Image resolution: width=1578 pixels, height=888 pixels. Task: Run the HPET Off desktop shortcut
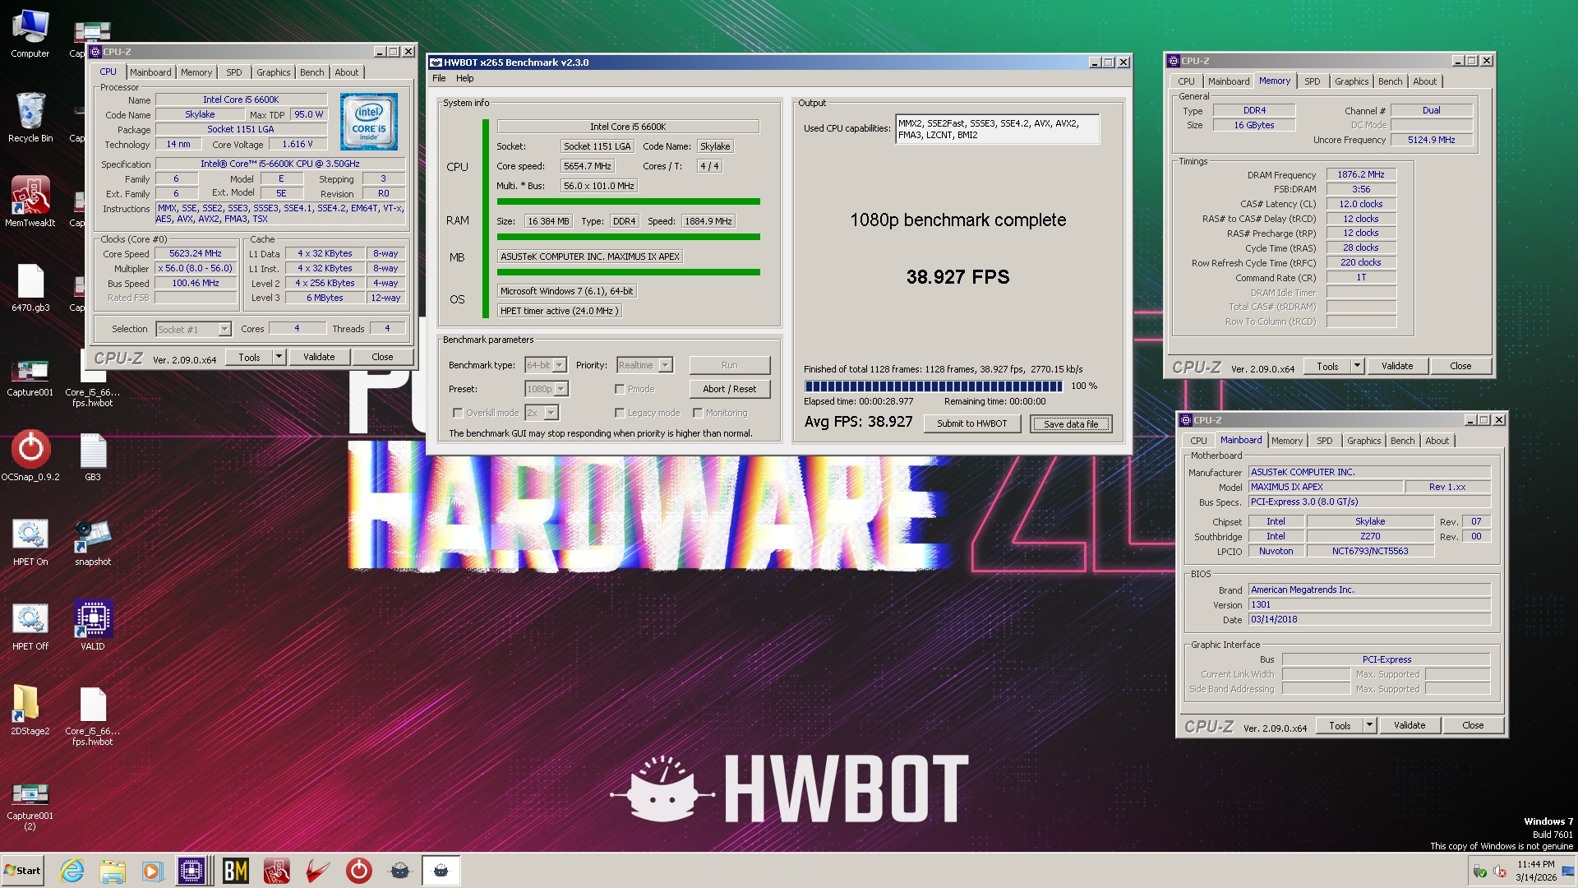30,627
